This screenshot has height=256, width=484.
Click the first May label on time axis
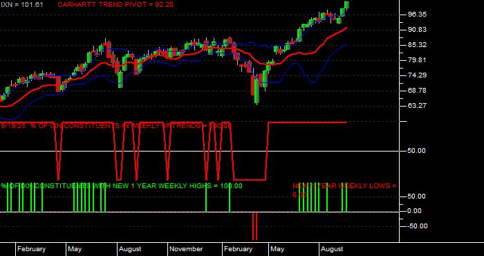[x=75, y=249]
